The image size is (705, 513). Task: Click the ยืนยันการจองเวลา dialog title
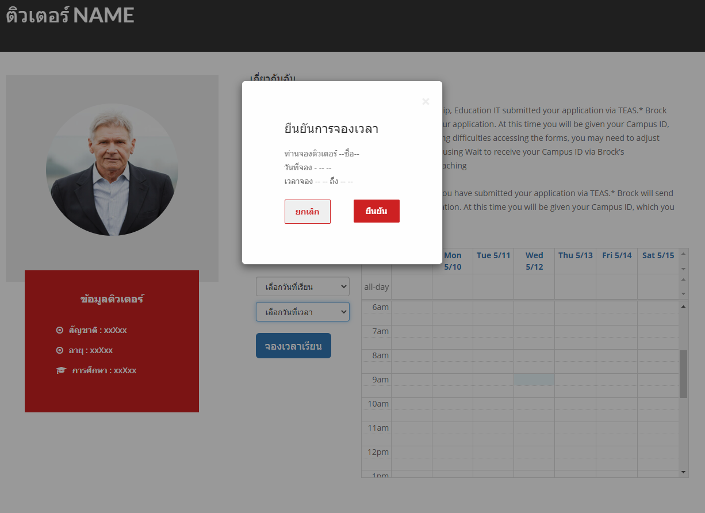tap(331, 129)
